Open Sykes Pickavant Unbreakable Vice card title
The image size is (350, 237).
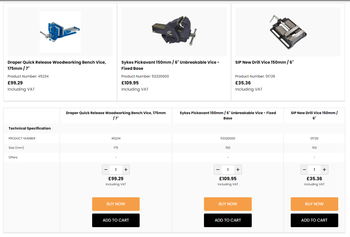[170, 65]
